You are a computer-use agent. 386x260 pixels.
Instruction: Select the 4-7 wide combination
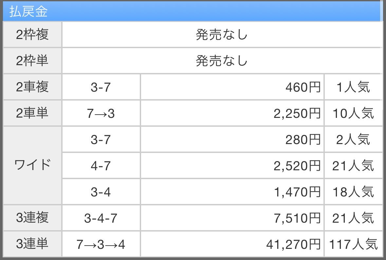click(101, 166)
